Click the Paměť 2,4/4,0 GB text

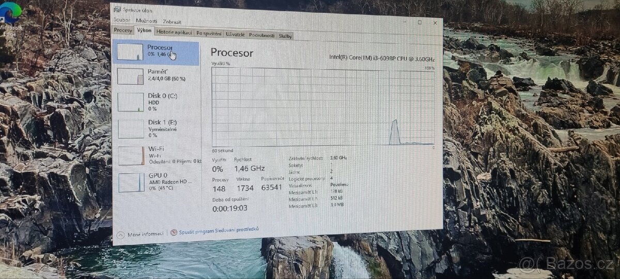pos(167,78)
